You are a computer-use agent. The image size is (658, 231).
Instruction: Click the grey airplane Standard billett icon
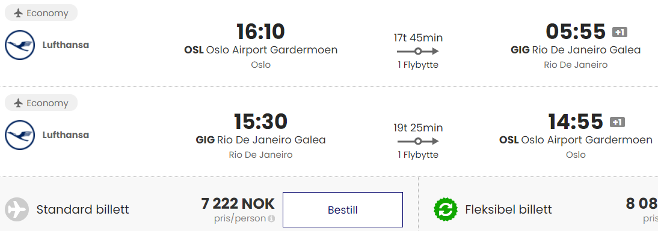coord(17,209)
